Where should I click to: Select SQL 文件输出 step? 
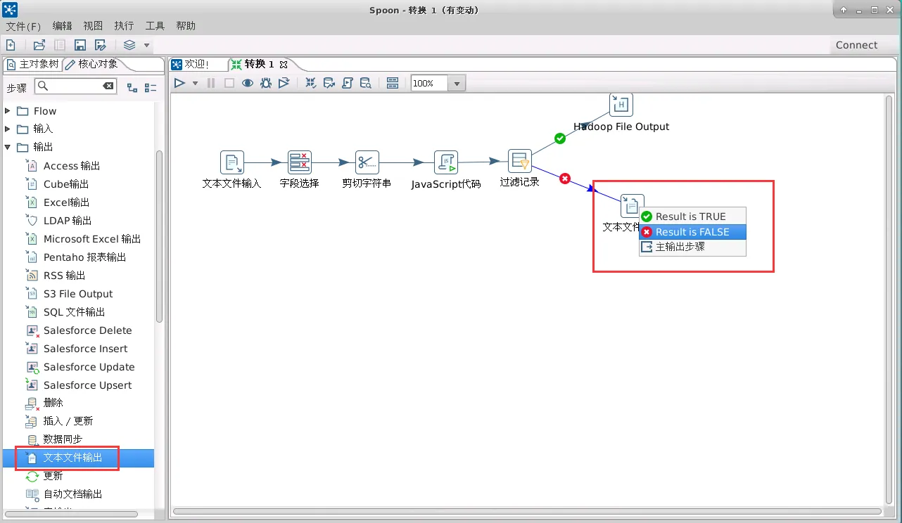[74, 312]
